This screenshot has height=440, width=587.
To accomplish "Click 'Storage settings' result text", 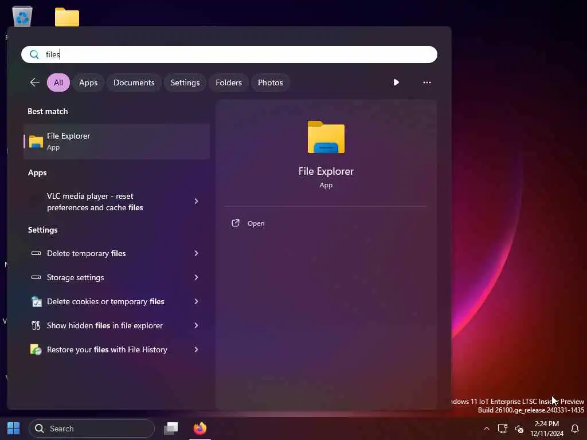I will 75,277.
